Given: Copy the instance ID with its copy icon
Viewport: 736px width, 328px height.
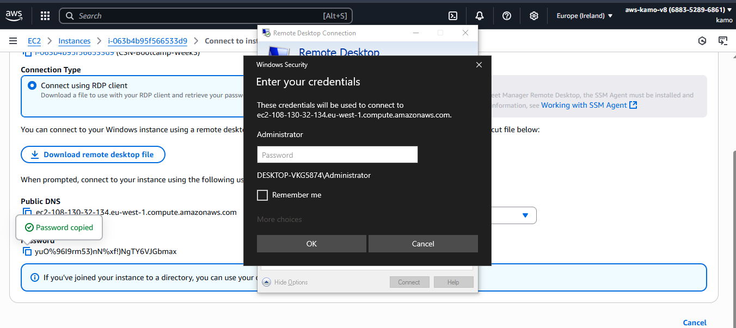Looking at the screenshot, I should (27, 52).
